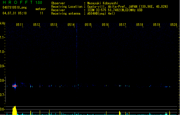
Task: Click the 0.8 kHz frequency label
Action: coord(2,80)
